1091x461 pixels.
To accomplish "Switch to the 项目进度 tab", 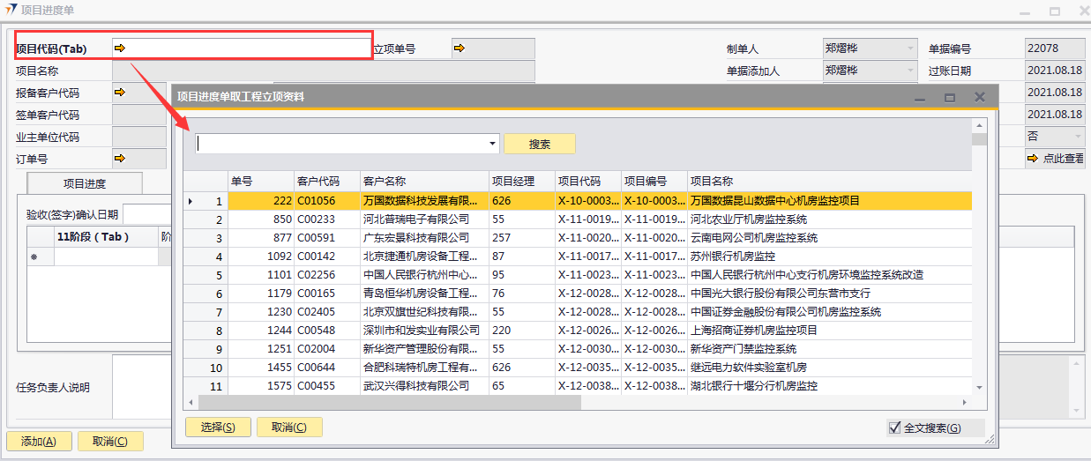I will point(85,183).
